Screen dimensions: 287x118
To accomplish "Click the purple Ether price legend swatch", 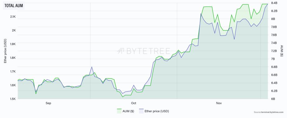I will pyautogui.click(x=141, y=111).
